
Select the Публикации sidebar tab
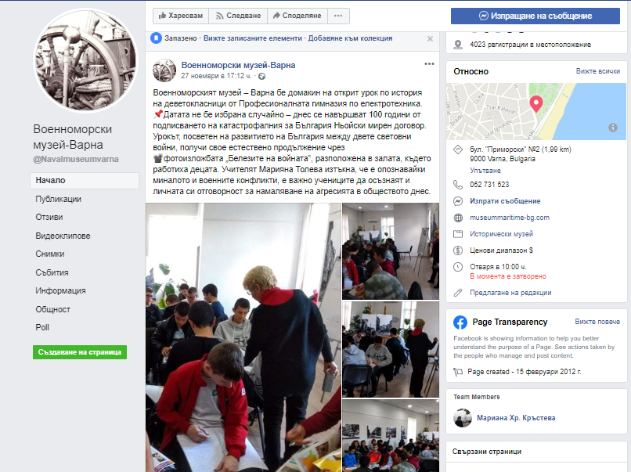click(x=59, y=199)
